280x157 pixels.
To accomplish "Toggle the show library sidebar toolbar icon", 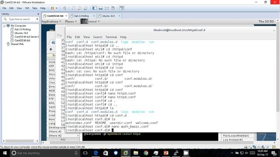I will [x=94, y=8].
